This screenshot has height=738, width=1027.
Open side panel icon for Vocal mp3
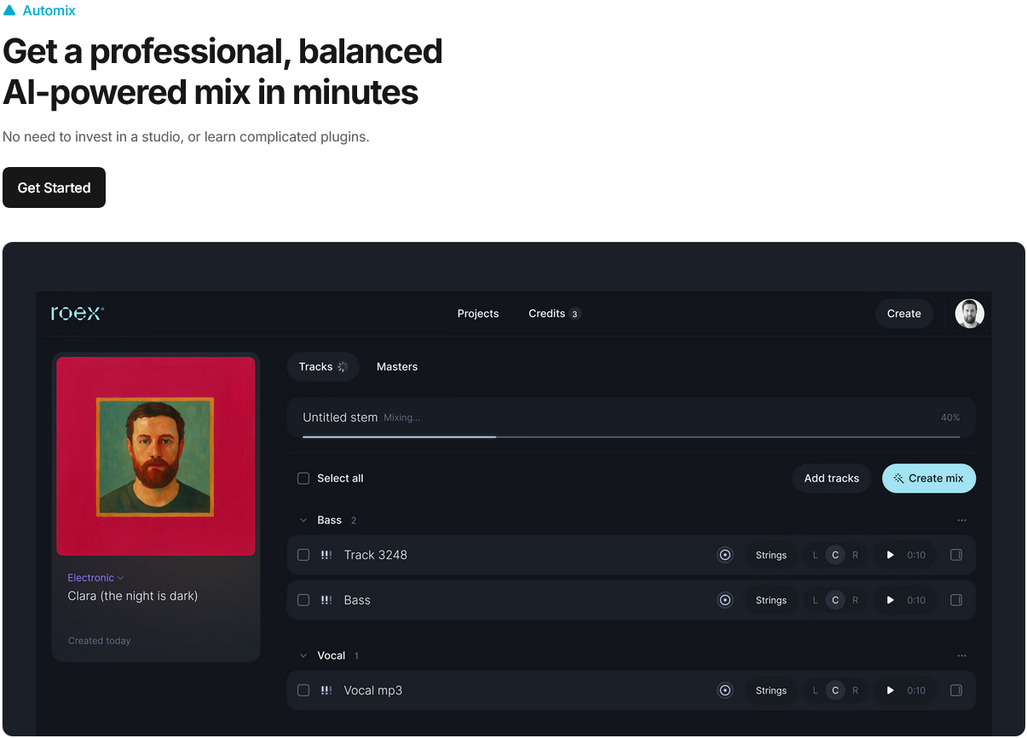[x=956, y=690]
